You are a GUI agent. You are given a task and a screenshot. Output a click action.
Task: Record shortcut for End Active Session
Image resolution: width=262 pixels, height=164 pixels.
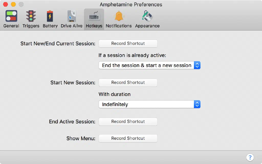point(128,122)
